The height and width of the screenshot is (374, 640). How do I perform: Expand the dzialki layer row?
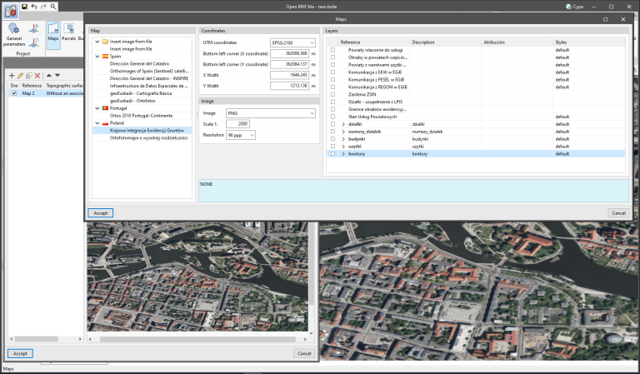pyautogui.click(x=343, y=124)
